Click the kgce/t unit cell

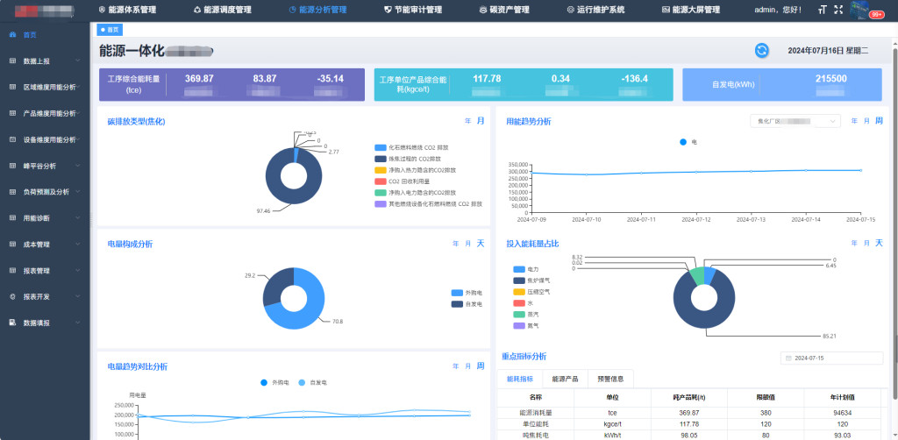point(612,424)
